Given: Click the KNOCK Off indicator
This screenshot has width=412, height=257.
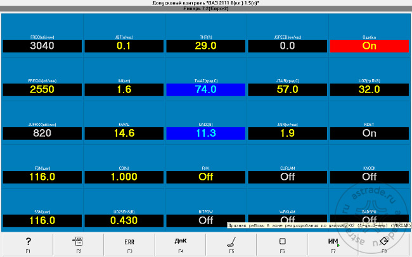Looking at the screenshot, I should (x=369, y=177).
